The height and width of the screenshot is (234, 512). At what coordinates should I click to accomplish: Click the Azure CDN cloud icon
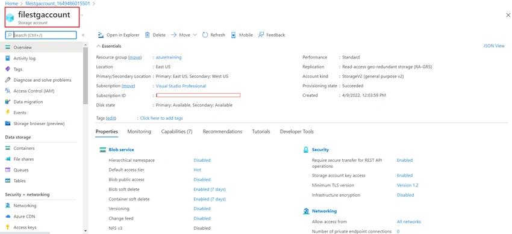click(7, 217)
